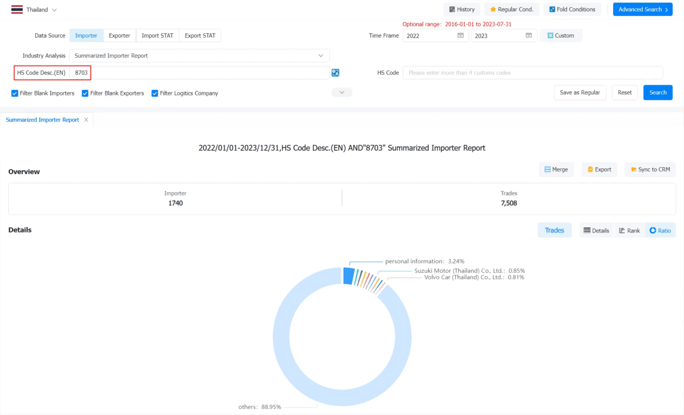
Task: Toggle Filter Blank Exporters checkbox
Action: [85, 93]
